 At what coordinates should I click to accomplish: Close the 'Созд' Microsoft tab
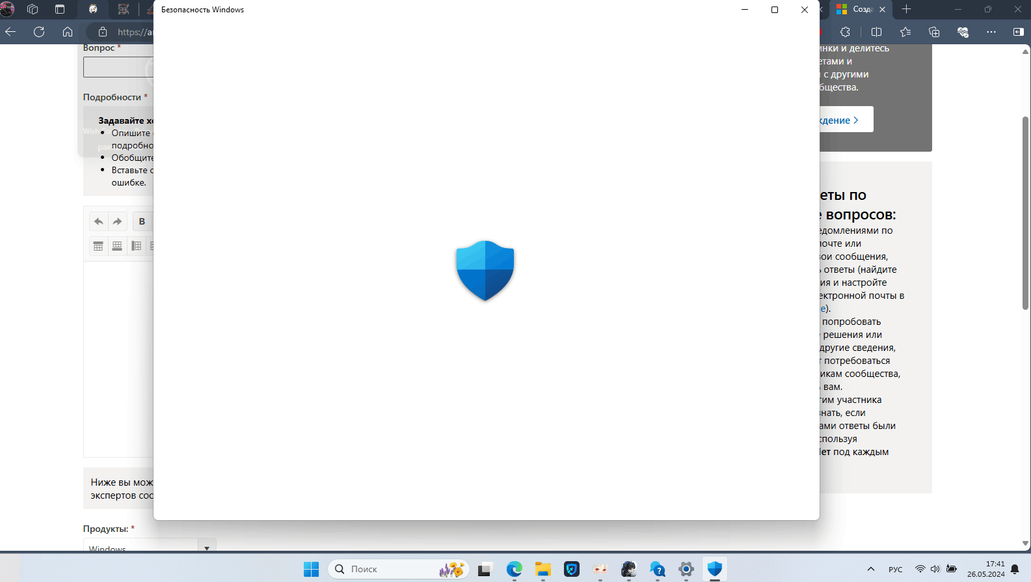pyautogui.click(x=882, y=9)
